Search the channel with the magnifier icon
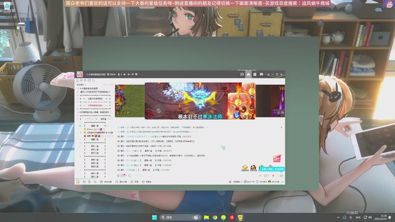 93,80
